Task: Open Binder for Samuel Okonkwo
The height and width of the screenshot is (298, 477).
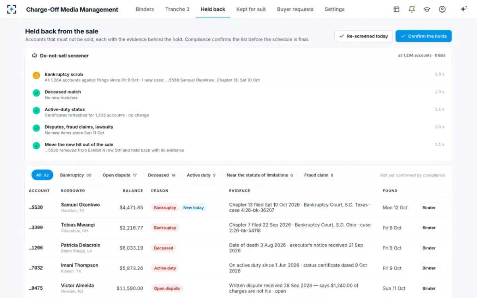Action: (429, 207)
